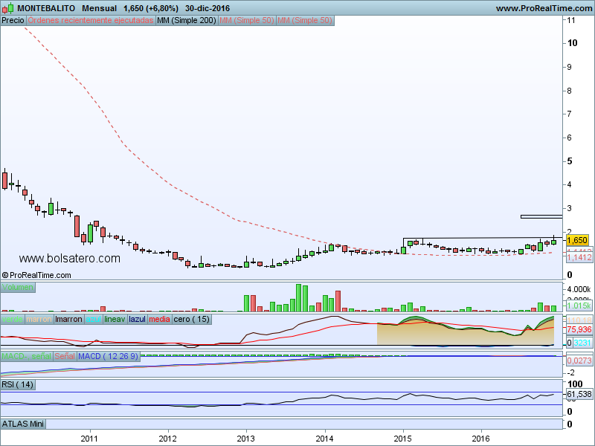Click the first MM (Simple 50) label

(247, 21)
